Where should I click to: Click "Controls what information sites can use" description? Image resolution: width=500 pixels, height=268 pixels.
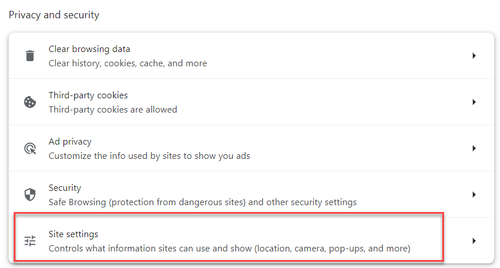229,249
